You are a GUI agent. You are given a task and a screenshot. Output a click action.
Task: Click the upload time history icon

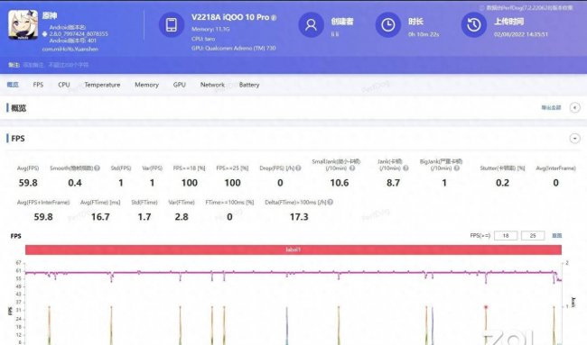coord(473,25)
